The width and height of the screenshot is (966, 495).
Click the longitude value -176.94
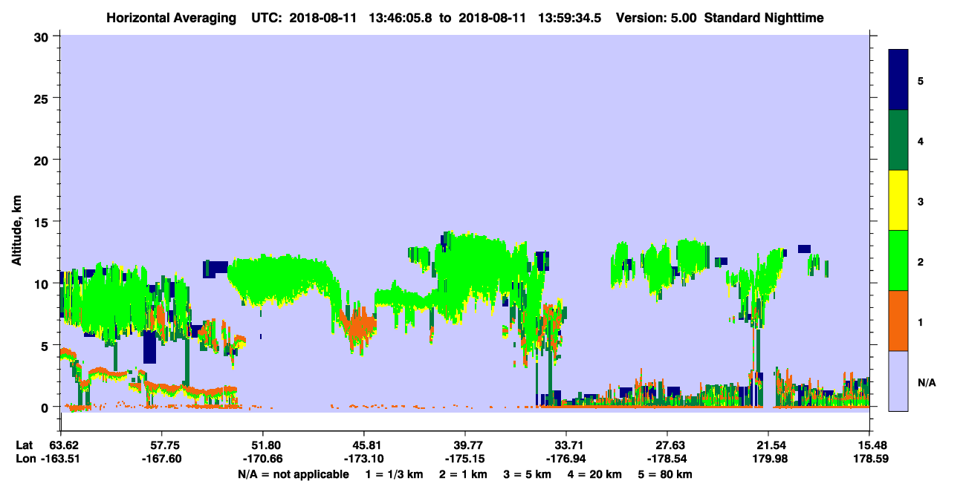[x=566, y=459]
